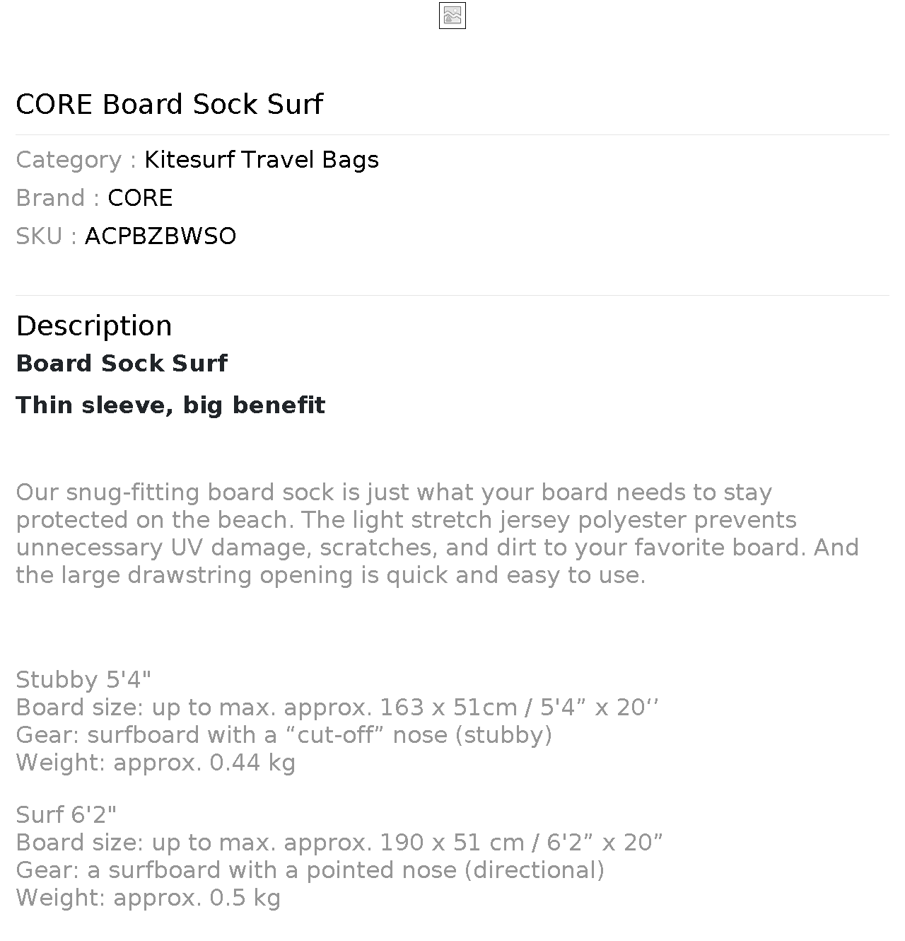Click the 0.5 kg weight line
905x941 pixels.
(x=148, y=898)
